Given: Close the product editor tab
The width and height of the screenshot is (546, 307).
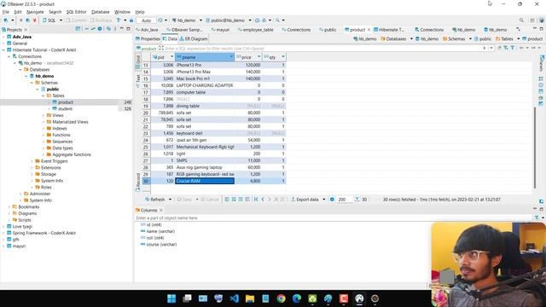Looking at the screenshot, I should coord(369,30).
